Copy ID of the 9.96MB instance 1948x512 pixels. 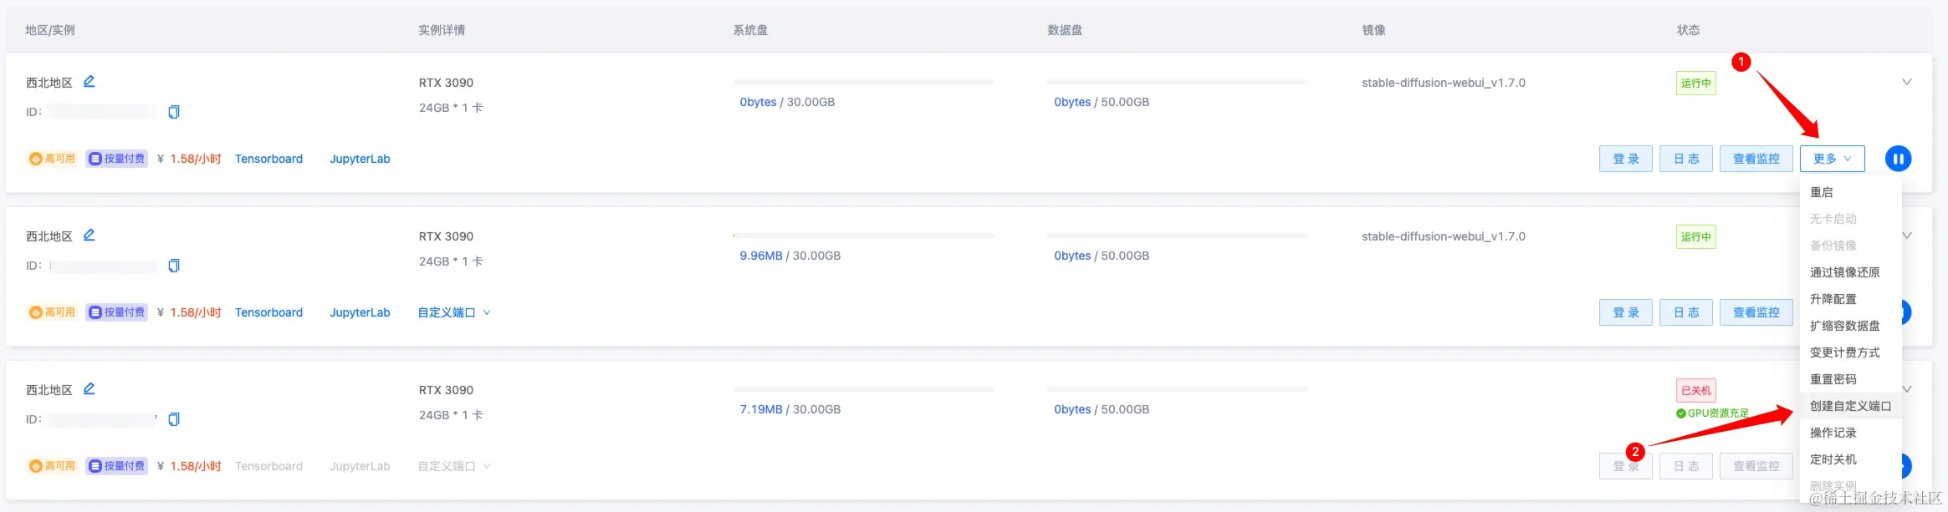point(174,266)
